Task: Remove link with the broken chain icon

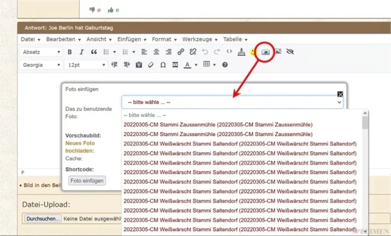Action: coord(193,52)
